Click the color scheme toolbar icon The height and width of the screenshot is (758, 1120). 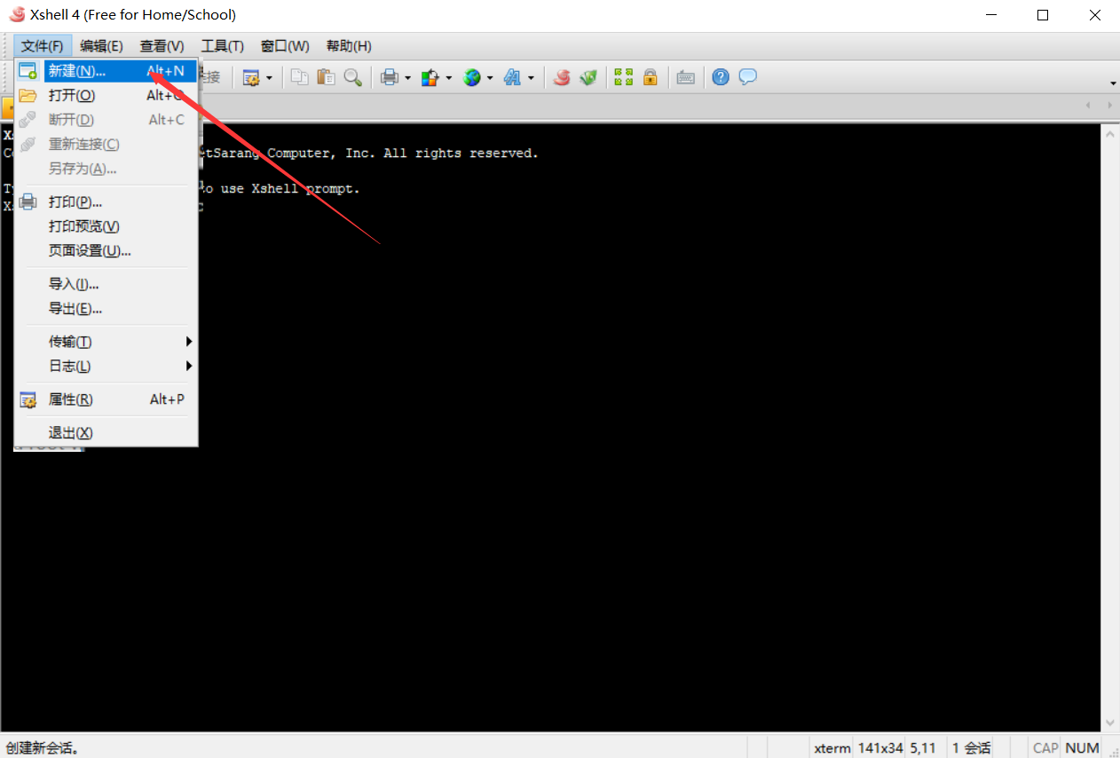pos(430,77)
